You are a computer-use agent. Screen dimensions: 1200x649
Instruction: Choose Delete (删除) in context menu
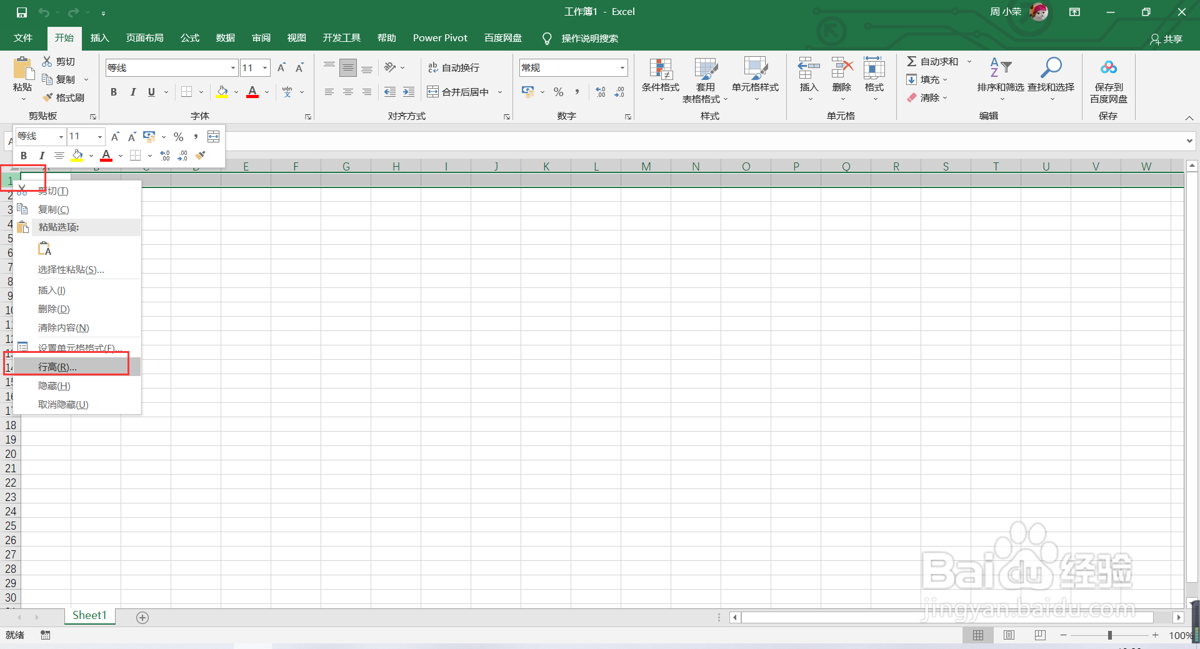tap(77, 309)
